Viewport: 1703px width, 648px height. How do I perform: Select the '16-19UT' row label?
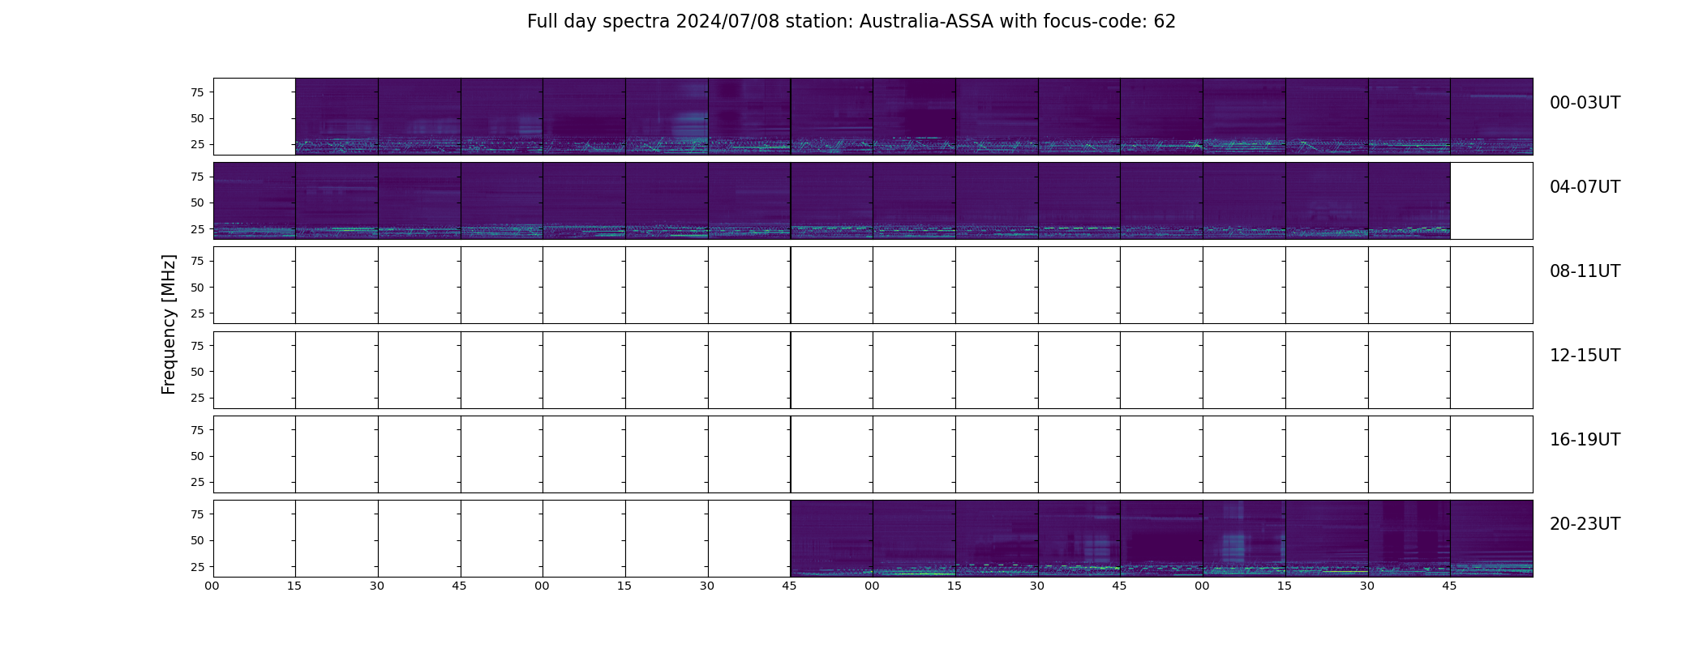tap(1585, 440)
